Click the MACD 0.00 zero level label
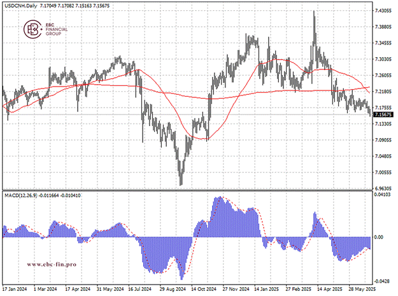The width and height of the screenshot is (398, 296). click(380, 237)
